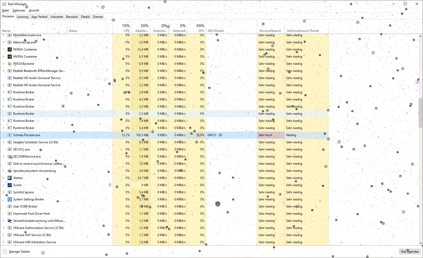Click the VMware NAT Service icon
423x258 pixels.
pyautogui.click(x=10, y=235)
